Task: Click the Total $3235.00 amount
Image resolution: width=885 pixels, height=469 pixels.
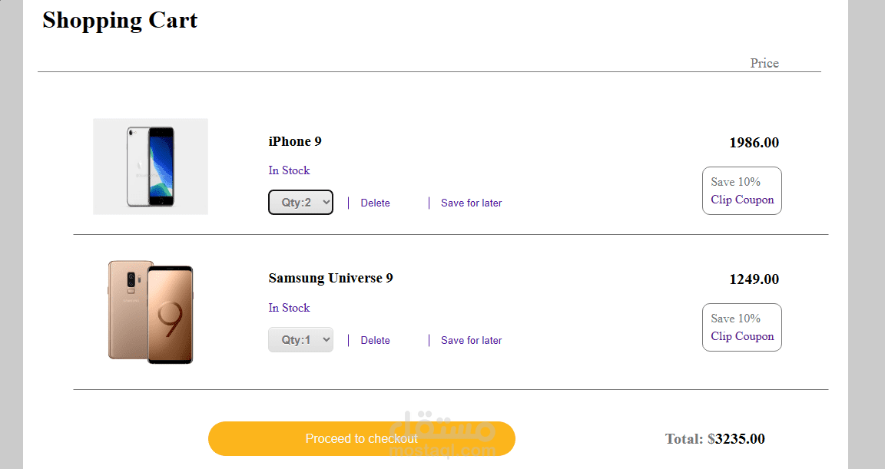Action: (x=715, y=439)
